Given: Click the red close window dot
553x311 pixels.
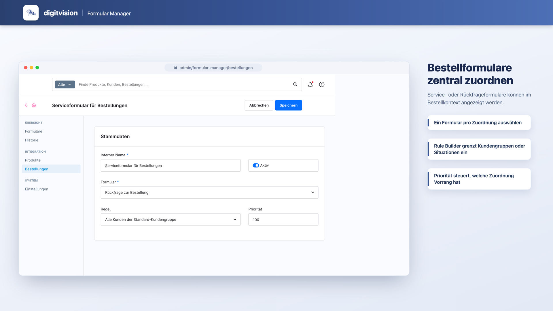Looking at the screenshot, I should (x=26, y=68).
